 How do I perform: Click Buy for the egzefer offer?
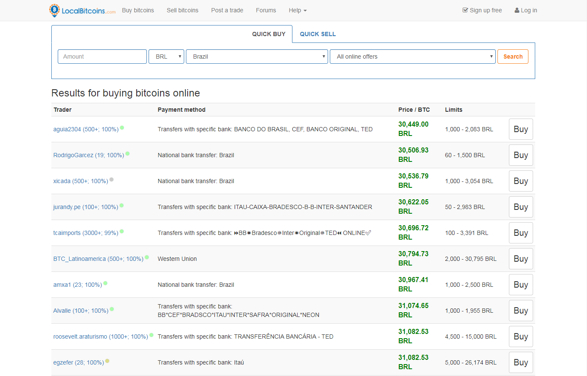tap(521, 362)
